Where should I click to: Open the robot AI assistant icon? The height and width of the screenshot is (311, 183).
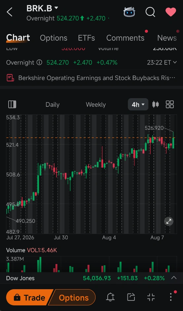[x=129, y=12]
